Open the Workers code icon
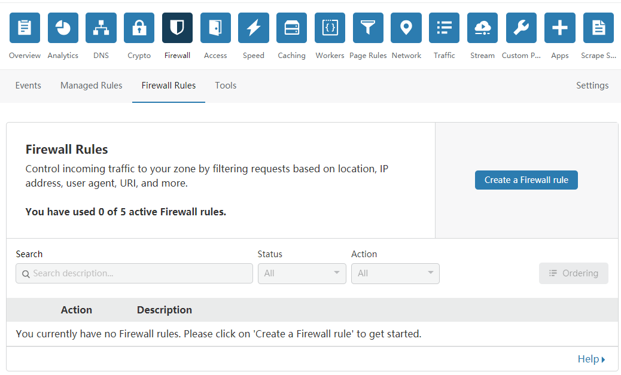This screenshot has width=621, height=375. point(330,28)
